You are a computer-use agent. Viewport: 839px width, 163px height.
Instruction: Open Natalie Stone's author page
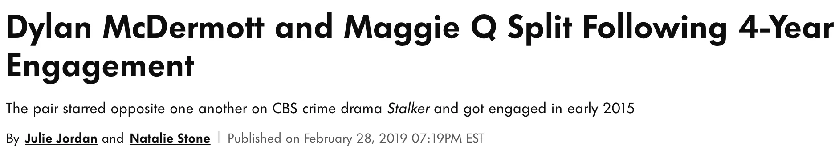coord(170,139)
